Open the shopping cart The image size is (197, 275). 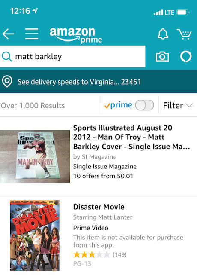[184, 34]
